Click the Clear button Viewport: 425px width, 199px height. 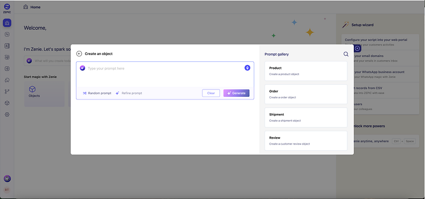tap(211, 93)
